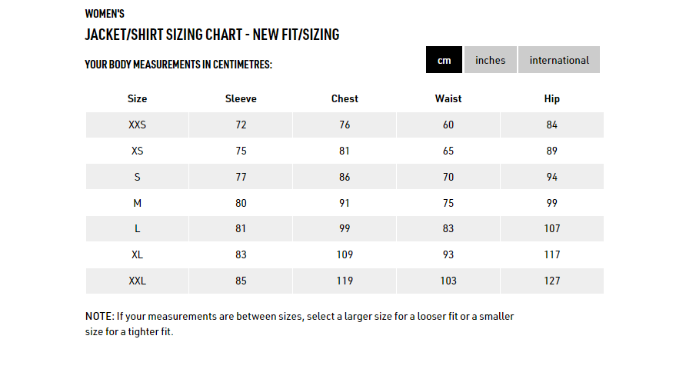This screenshot has height=369, width=676.
Task: Select the inches tab
Action: [490, 60]
